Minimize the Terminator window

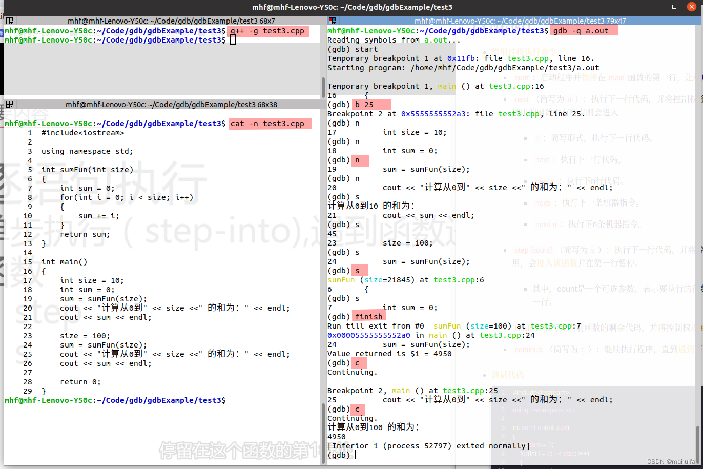[658, 7]
